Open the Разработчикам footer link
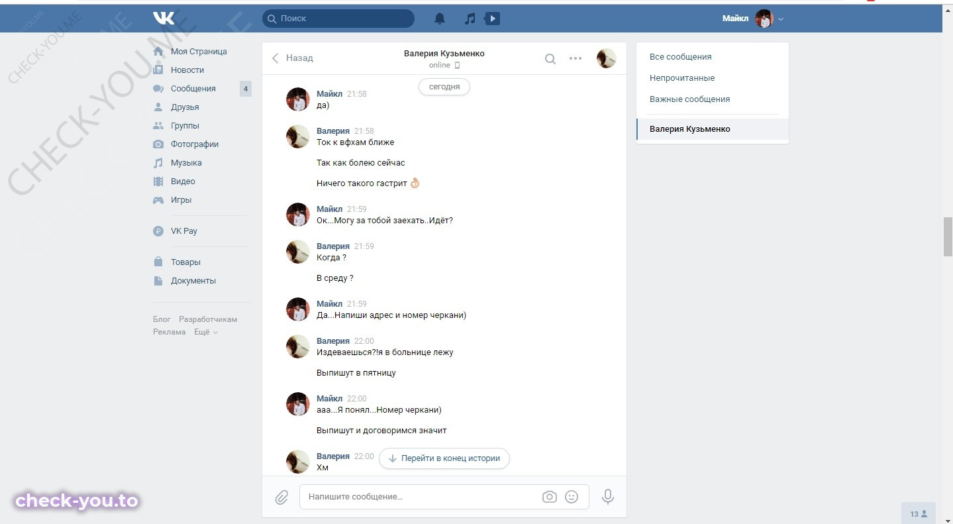The height and width of the screenshot is (524, 953). pos(208,319)
